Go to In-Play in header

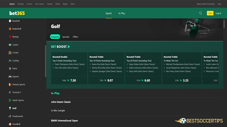122,13
